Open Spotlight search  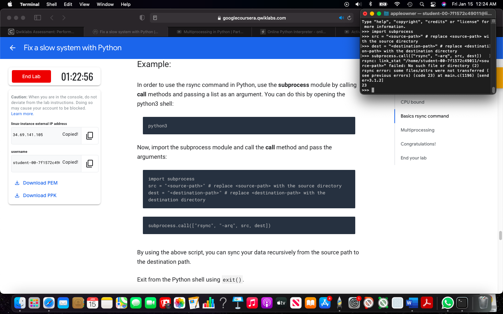422,4
